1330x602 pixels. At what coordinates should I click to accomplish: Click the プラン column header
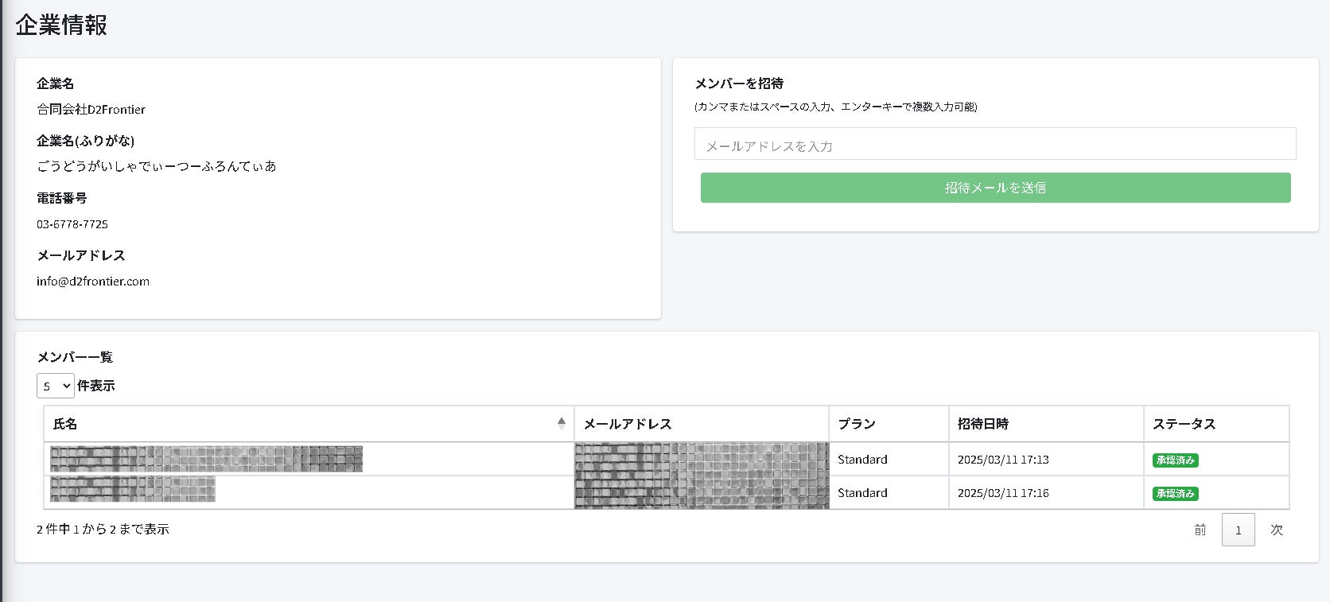pyautogui.click(x=857, y=424)
